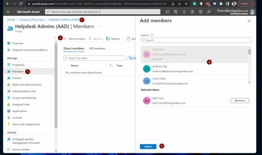Viewport: 262px width, 155px height.
Task: Open Cloud Shell from the top bar
Action: (168, 12)
